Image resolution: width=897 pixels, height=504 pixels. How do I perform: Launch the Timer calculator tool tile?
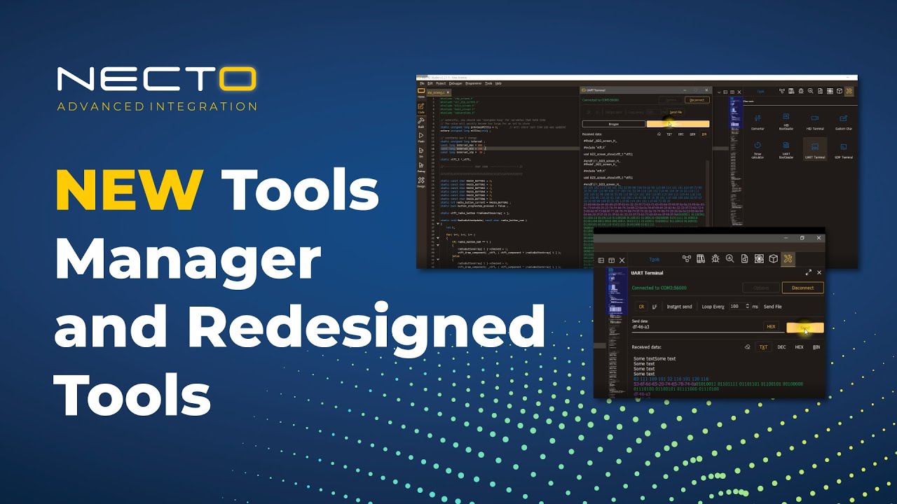click(758, 150)
